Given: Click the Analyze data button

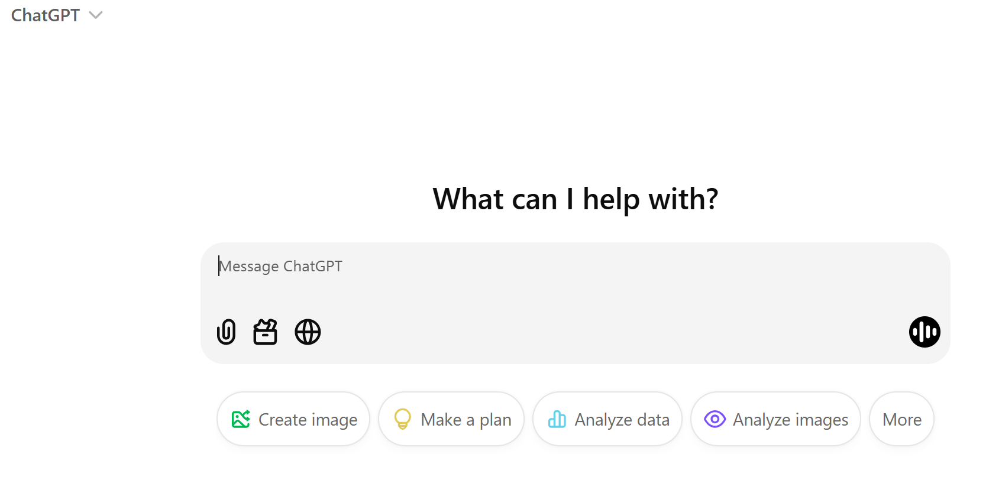Looking at the screenshot, I should click(x=607, y=419).
